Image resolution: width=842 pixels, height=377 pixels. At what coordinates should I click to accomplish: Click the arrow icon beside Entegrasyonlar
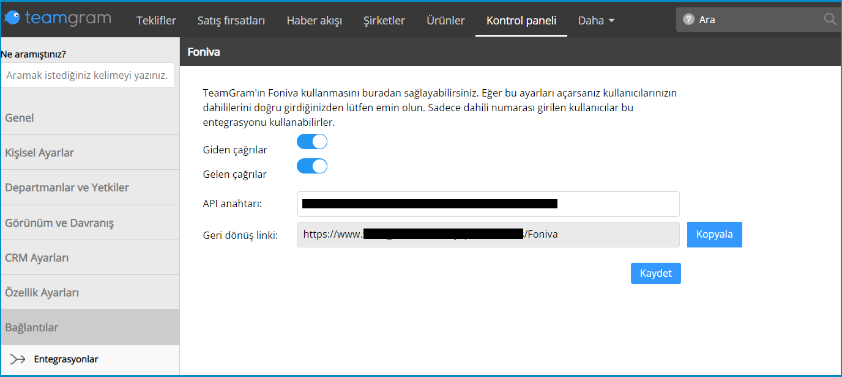tap(18, 359)
